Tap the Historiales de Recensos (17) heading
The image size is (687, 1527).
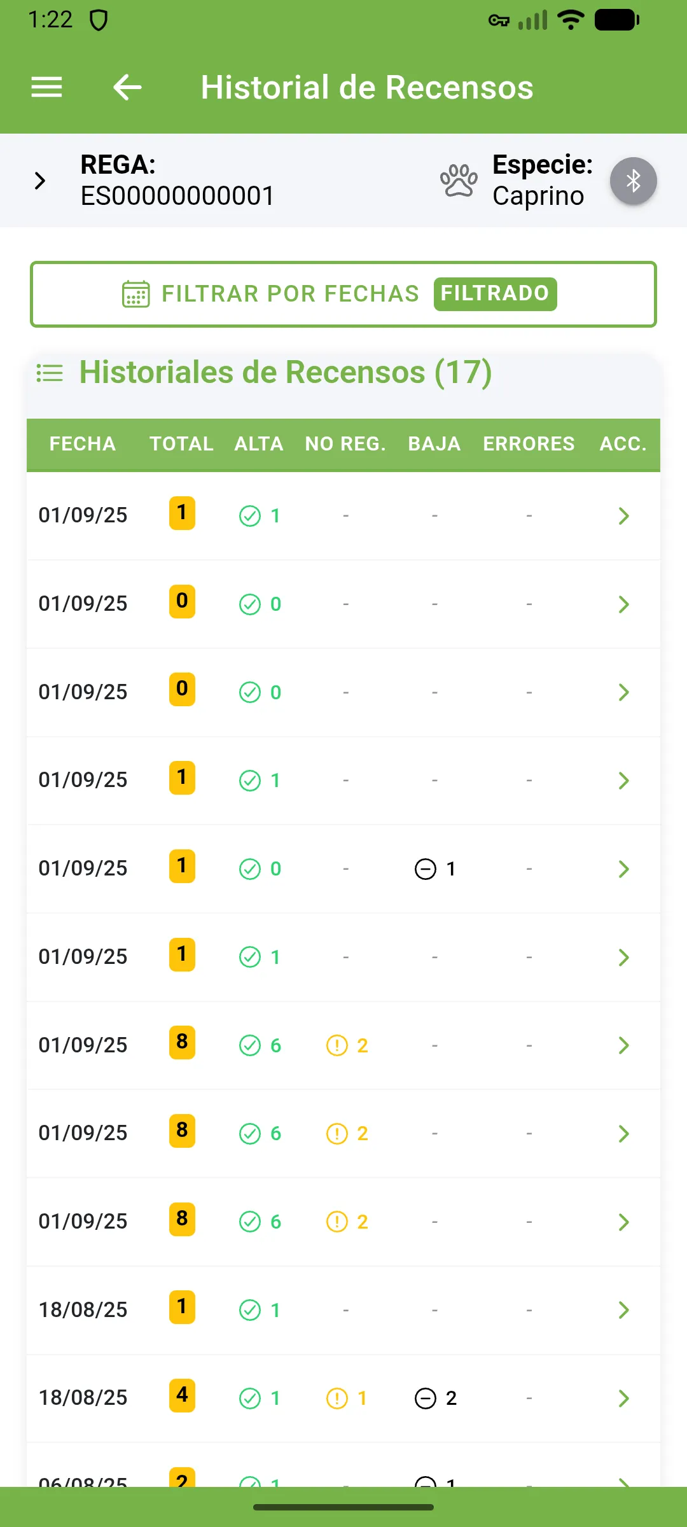tap(285, 373)
